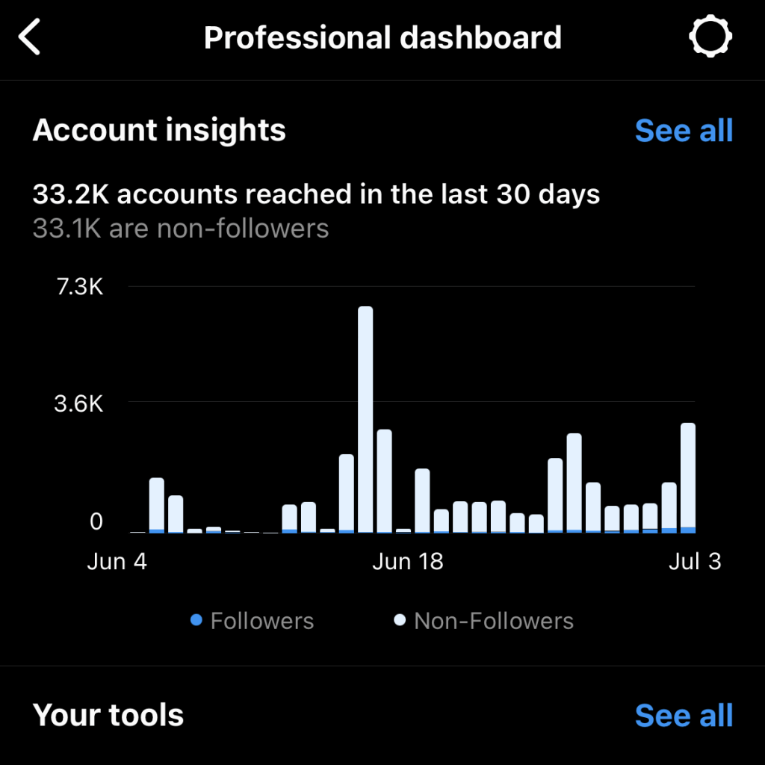Image resolution: width=765 pixels, height=765 pixels.
Task: Select the Jul 3 date label
Action: click(x=695, y=562)
